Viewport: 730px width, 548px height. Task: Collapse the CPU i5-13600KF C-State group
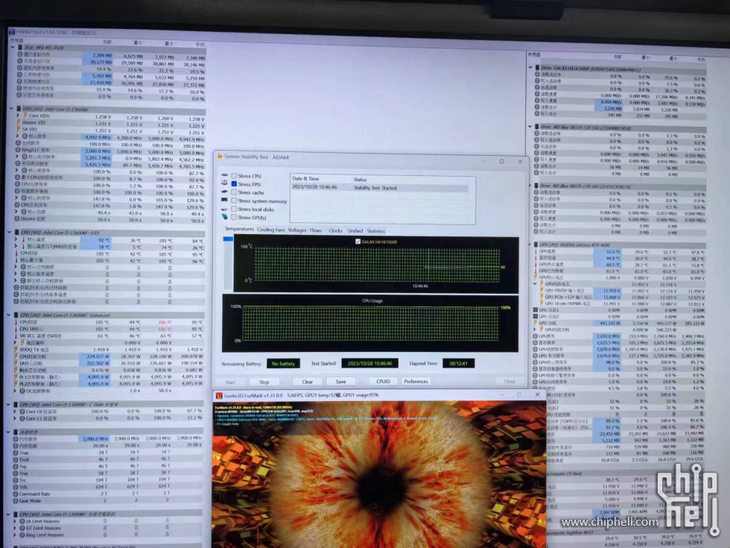tap(8, 404)
